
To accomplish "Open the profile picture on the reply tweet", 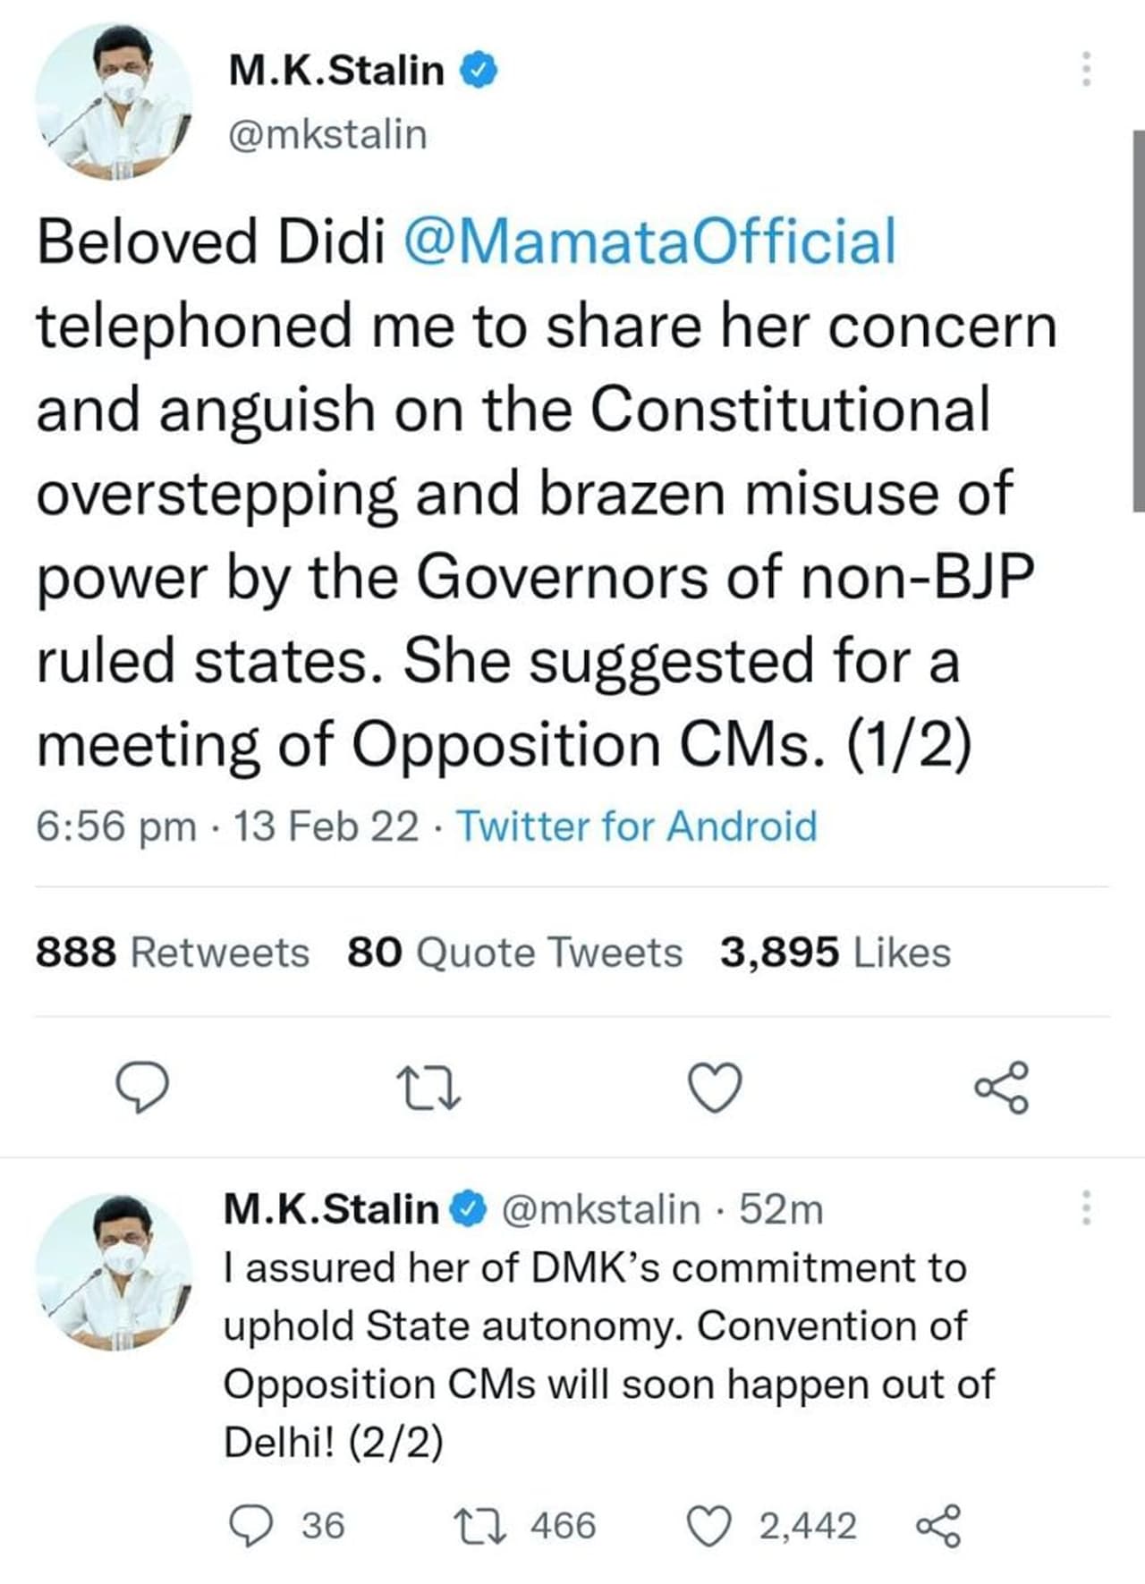I will pyautogui.click(x=114, y=1271).
